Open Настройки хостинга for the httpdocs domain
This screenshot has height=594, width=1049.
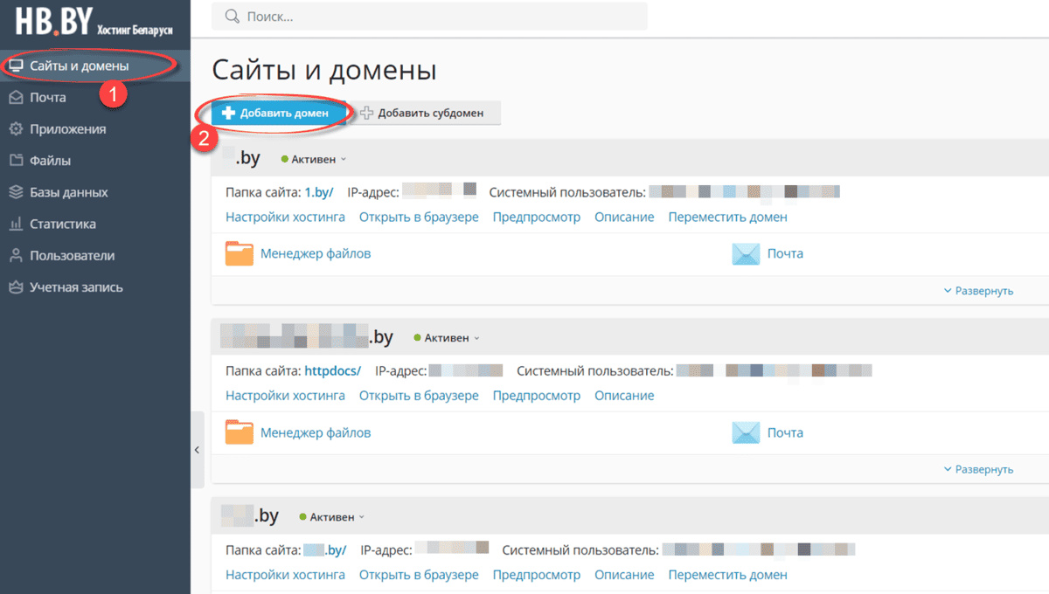point(286,396)
